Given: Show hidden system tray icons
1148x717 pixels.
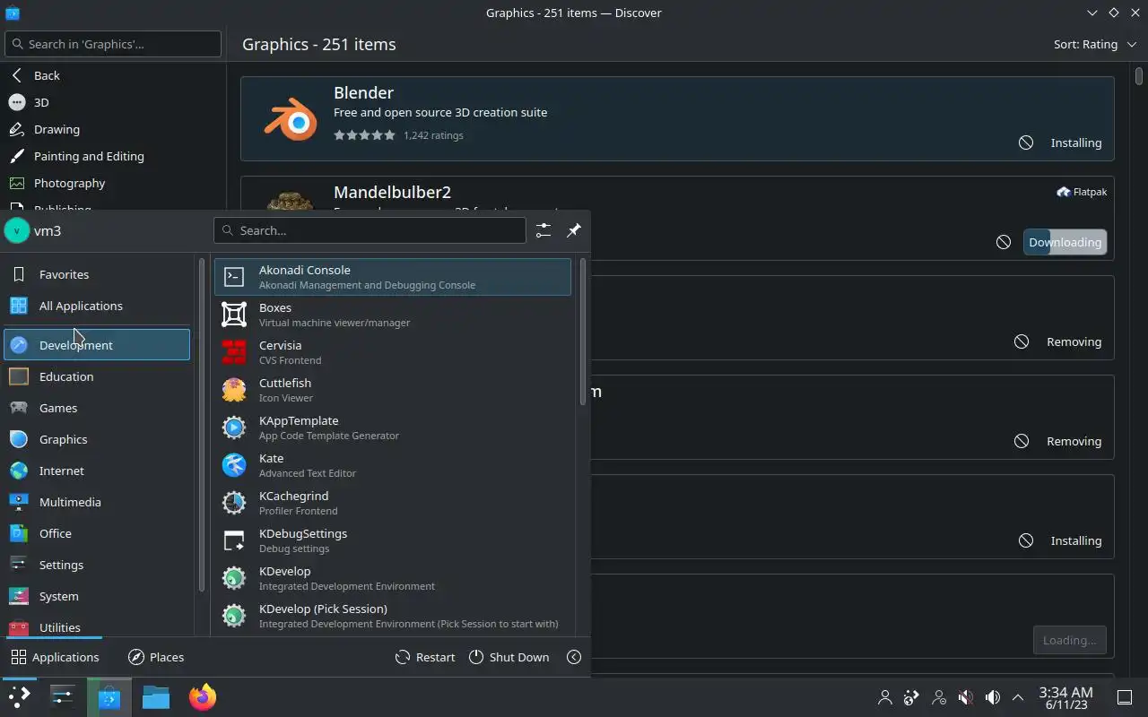Looking at the screenshot, I should pyautogui.click(x=1018, y=696).
